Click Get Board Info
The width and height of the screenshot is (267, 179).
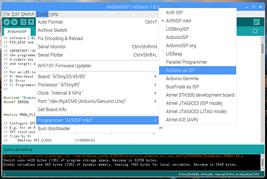[97, 109]
